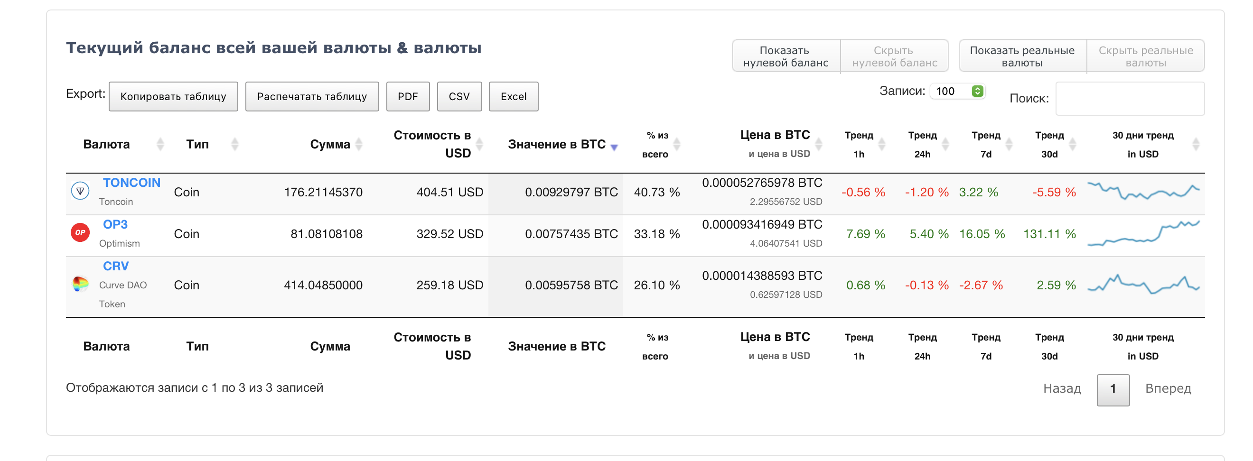Click 40.73 % share cell
This screenshot has width=1253, height=461.
[657, 192]
